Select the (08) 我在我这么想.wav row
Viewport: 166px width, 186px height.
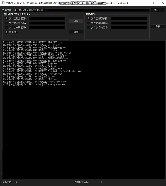click(x=35, y=61)
